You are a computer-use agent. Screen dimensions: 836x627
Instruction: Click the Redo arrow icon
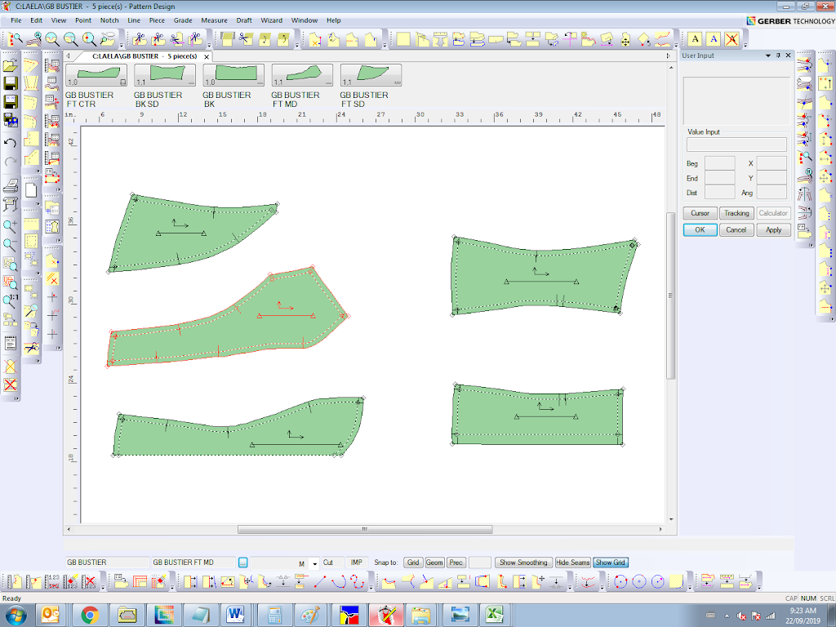point(10,162)
